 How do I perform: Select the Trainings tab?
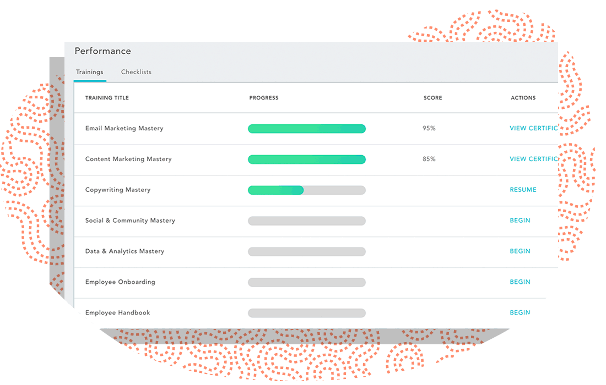pos(89,72)
